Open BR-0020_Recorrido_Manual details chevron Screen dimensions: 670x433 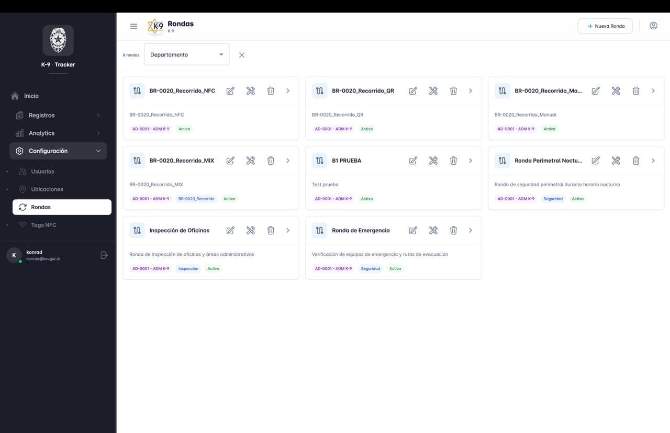click(653, 91)
